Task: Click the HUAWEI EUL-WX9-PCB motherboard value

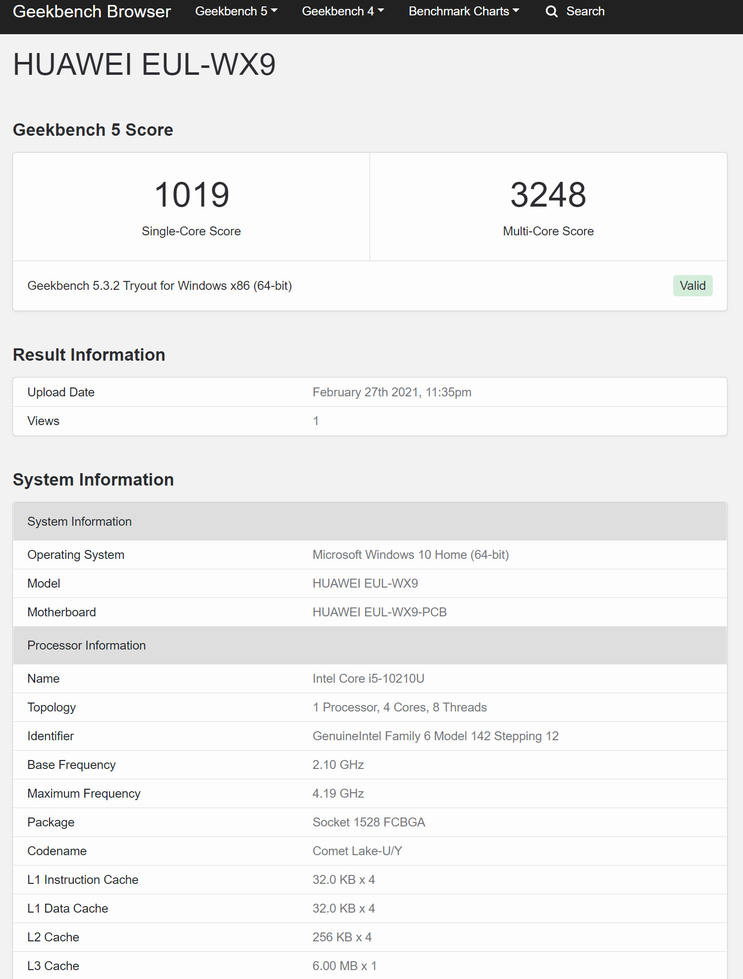Action: point(379,612)
